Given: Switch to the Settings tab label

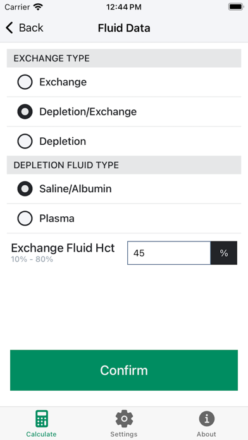Looking at the screenshot, I should tap(124, 434).
